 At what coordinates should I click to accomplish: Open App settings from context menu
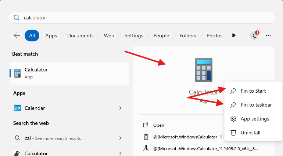(x=253, y=119)
